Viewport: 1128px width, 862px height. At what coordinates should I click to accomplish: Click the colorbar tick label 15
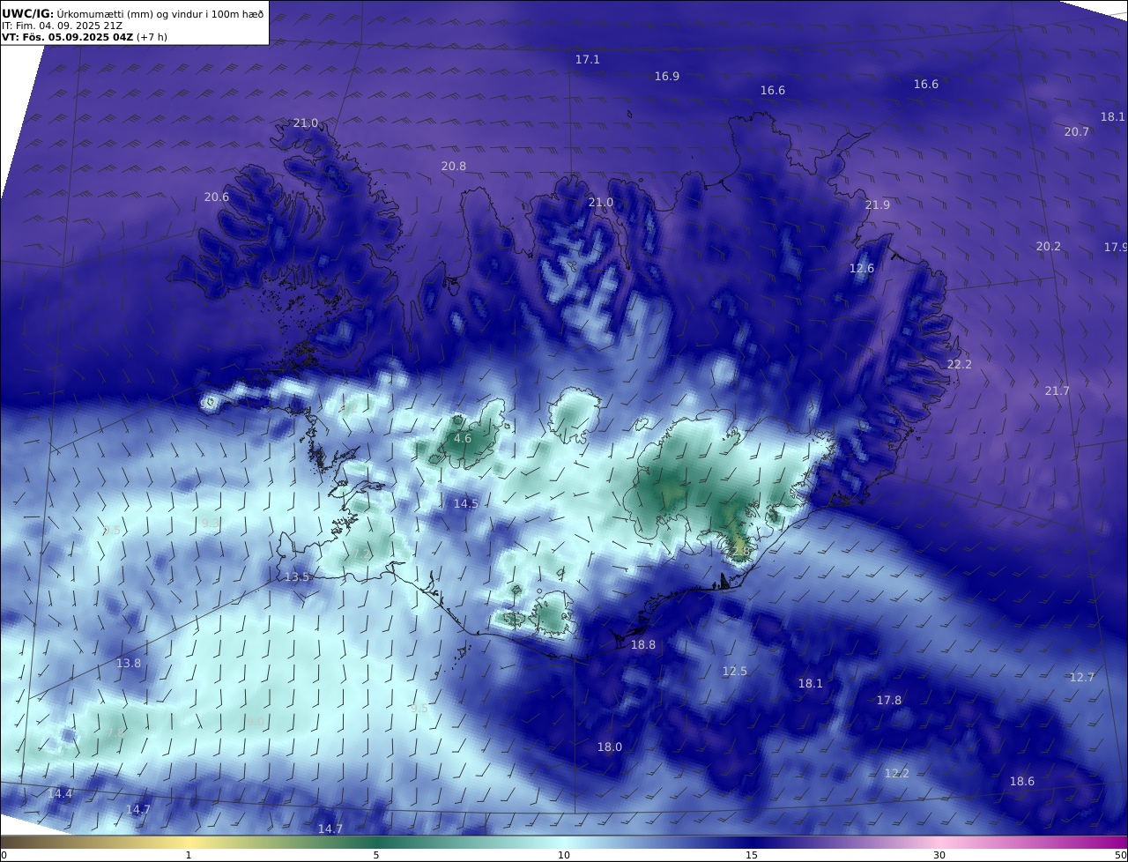752,855
